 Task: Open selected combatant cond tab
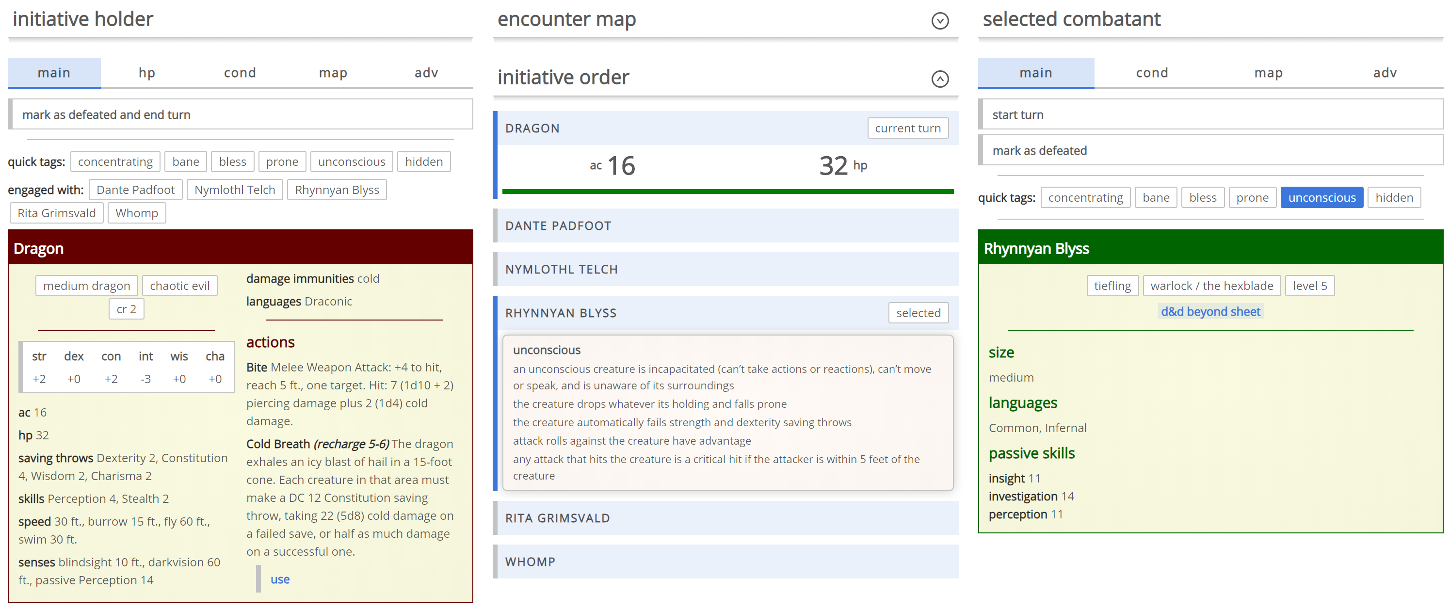[x=1152, y=73]
